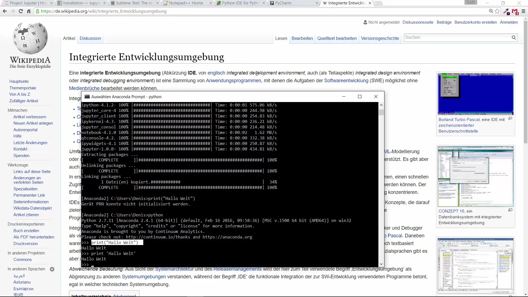Click the highlighted print("Hallo Welt") line
Screen dimensions: 528x297
tap(117, 243)
